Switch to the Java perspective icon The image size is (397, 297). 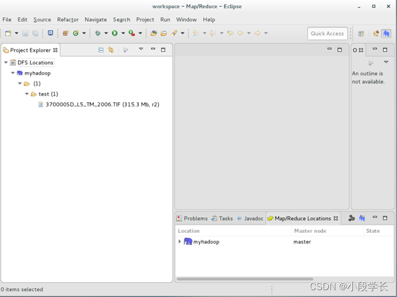pyautogui.click(x=376, y=33)
